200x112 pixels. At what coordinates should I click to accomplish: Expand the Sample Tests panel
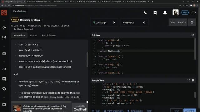[188, 80]
